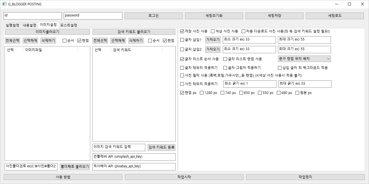Toggle the 저장 사진 사용 checkbox
This screenshot has width=369, height=184.
coord(182,31)
